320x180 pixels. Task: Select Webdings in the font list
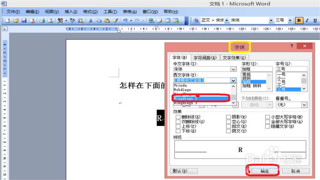(x=202, y=90)
